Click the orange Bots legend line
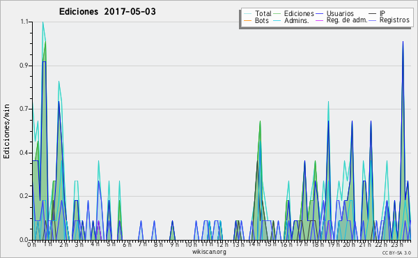 (x=247, y=20)
